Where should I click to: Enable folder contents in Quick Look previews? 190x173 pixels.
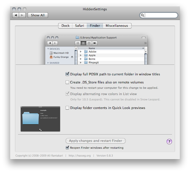[x=67, y=108]
